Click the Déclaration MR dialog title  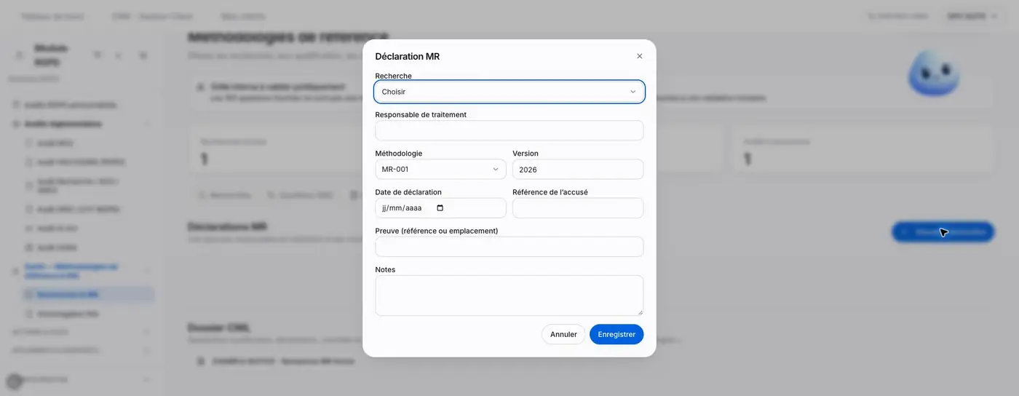point(408,56)
